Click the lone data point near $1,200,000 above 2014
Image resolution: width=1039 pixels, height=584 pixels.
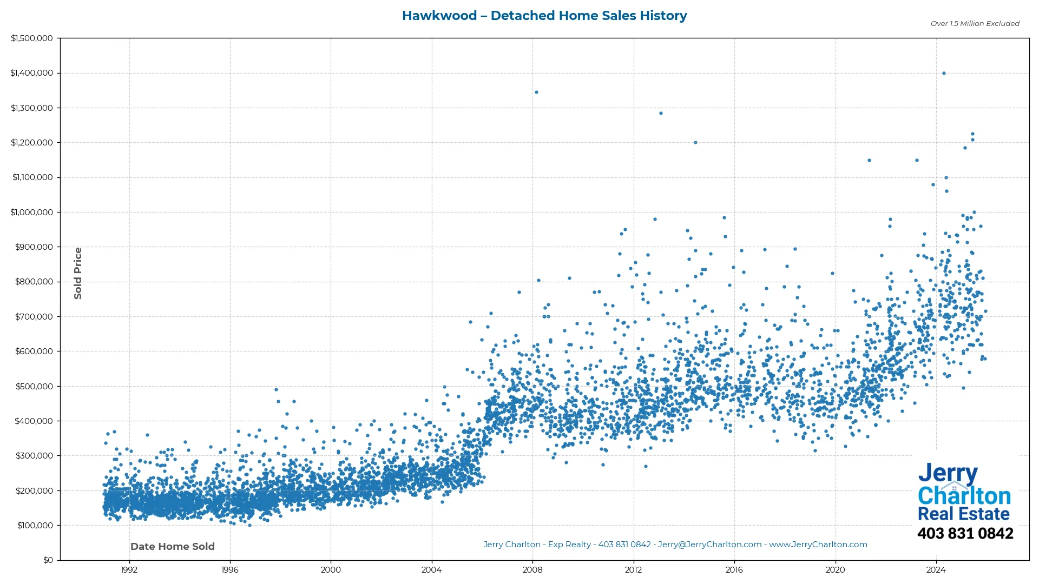(696, 143)
